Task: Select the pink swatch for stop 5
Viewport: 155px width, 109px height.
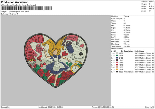Action: 117,62
